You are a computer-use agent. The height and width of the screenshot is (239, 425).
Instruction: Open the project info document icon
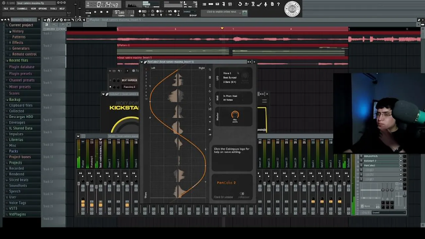click(272, 4)
